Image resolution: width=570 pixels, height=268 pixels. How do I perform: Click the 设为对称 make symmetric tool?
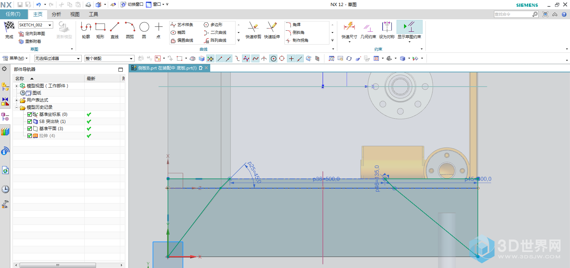coord(387,30)
